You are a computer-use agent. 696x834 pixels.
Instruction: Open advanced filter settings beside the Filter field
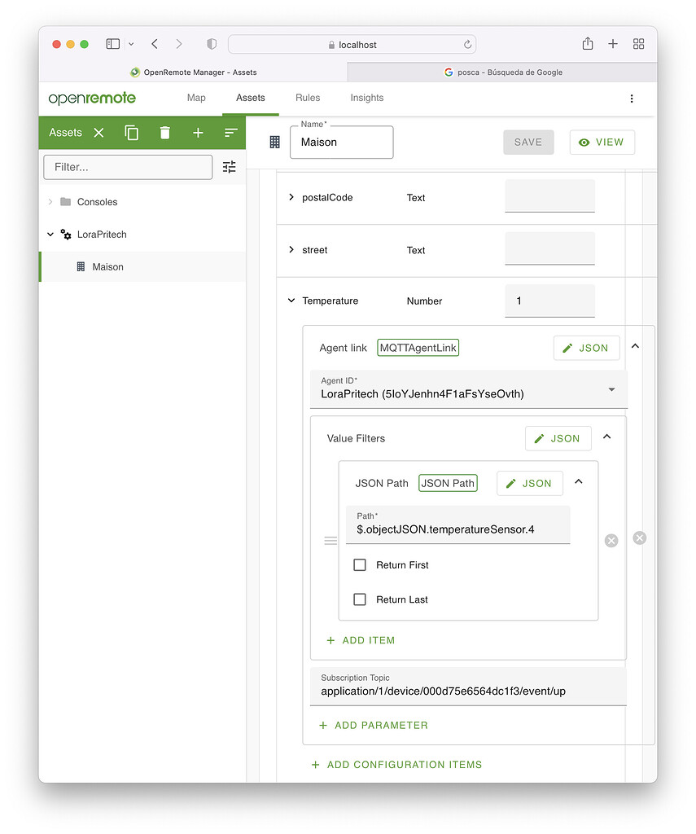(x=229, y=166)
